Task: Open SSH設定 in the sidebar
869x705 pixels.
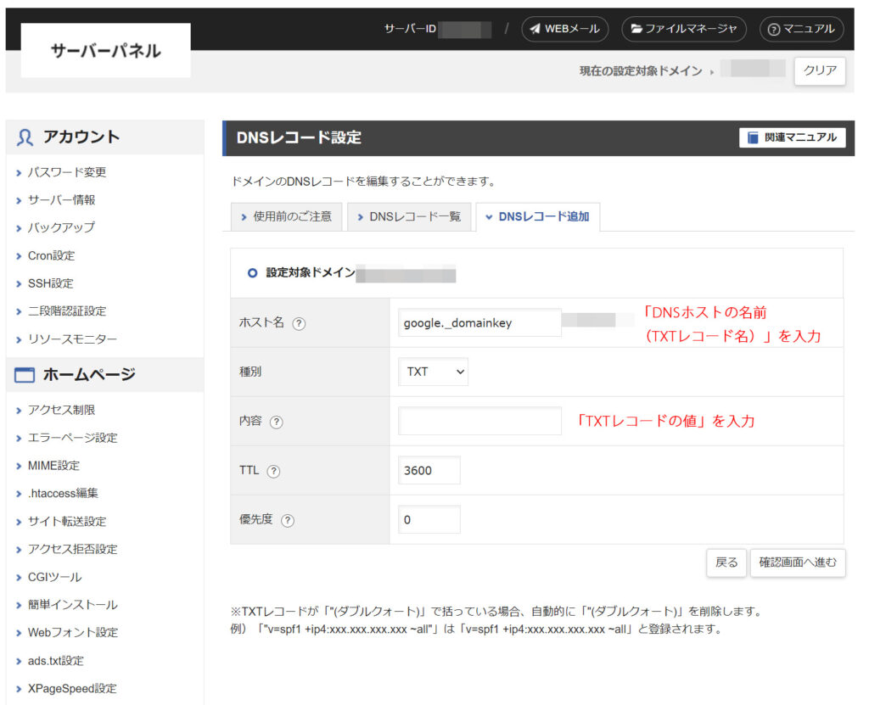Action: pyautogui.click(x=53, y=283)
